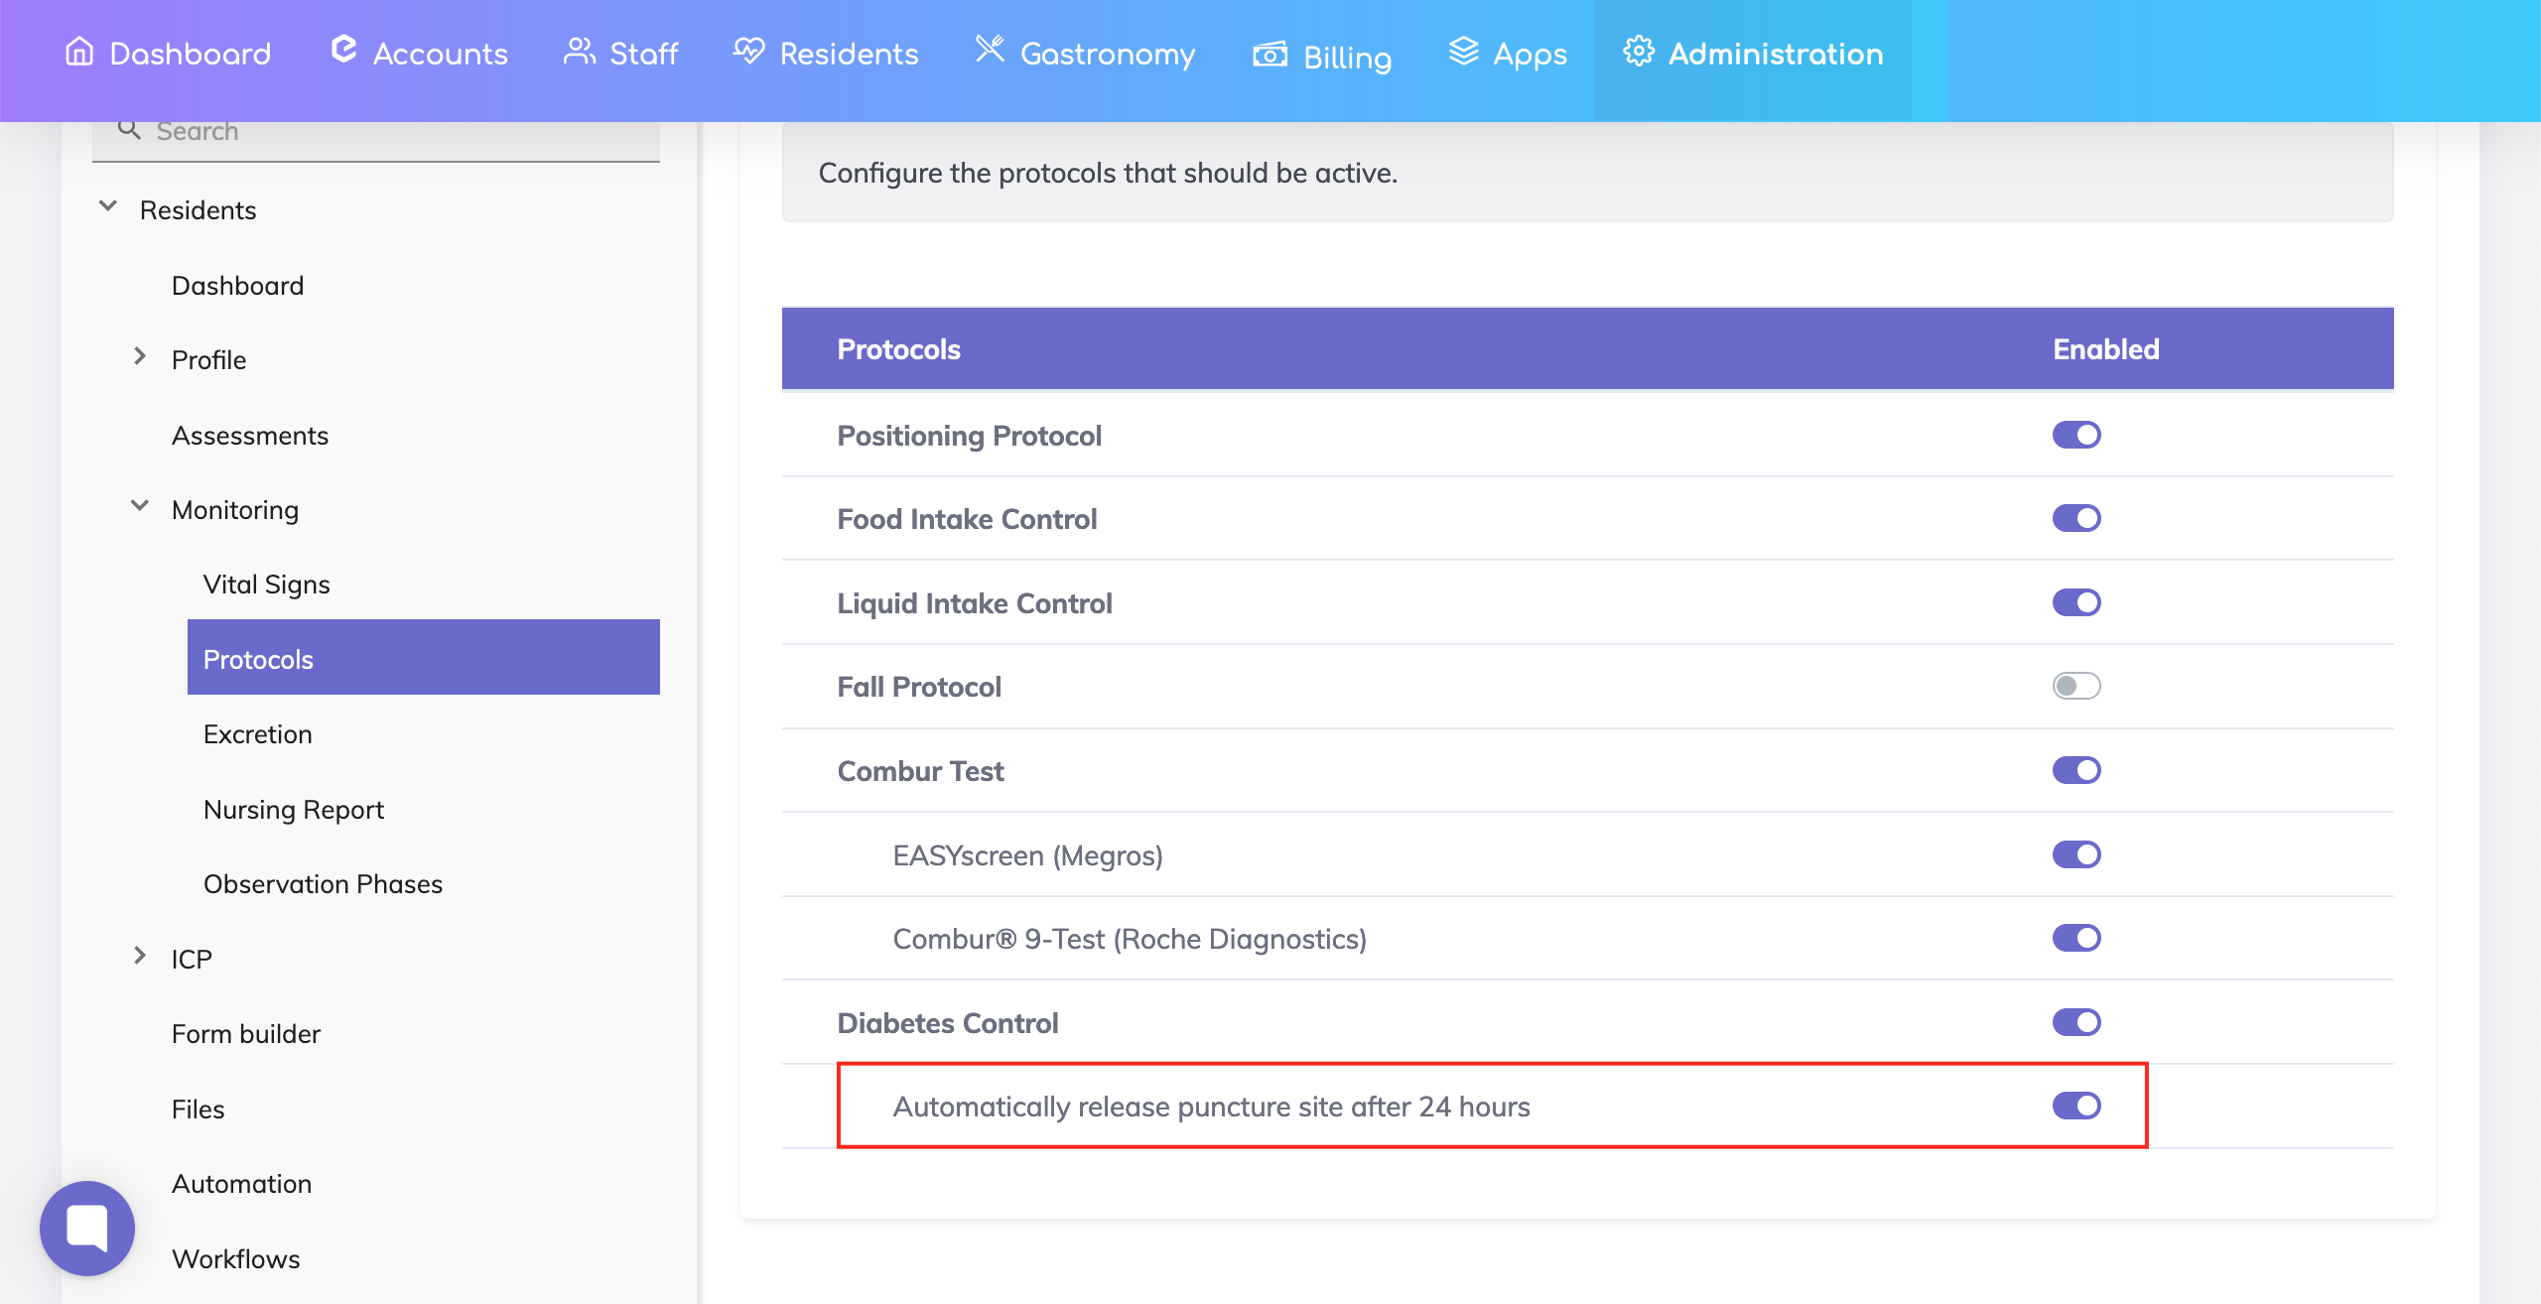Click the Gastronomy utensils icon
Image resolution: width=2541 pixels, height=1304 pixels.
(990, 49)
